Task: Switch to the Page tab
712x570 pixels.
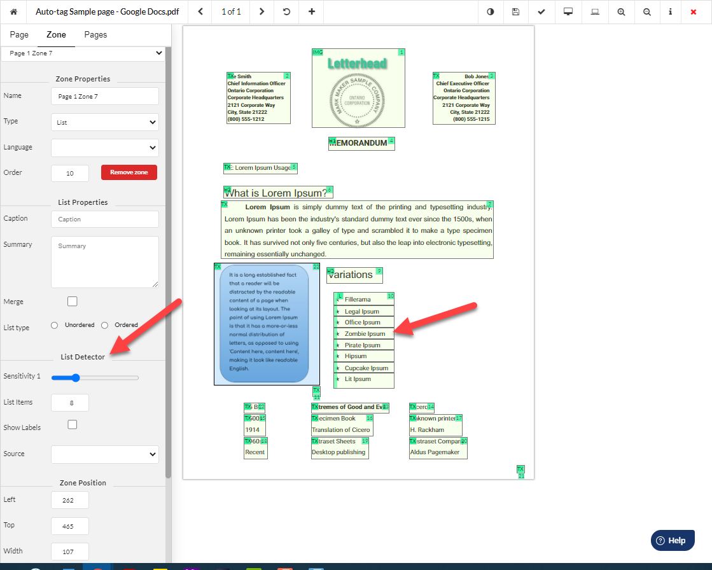Action: pos(19,34)
